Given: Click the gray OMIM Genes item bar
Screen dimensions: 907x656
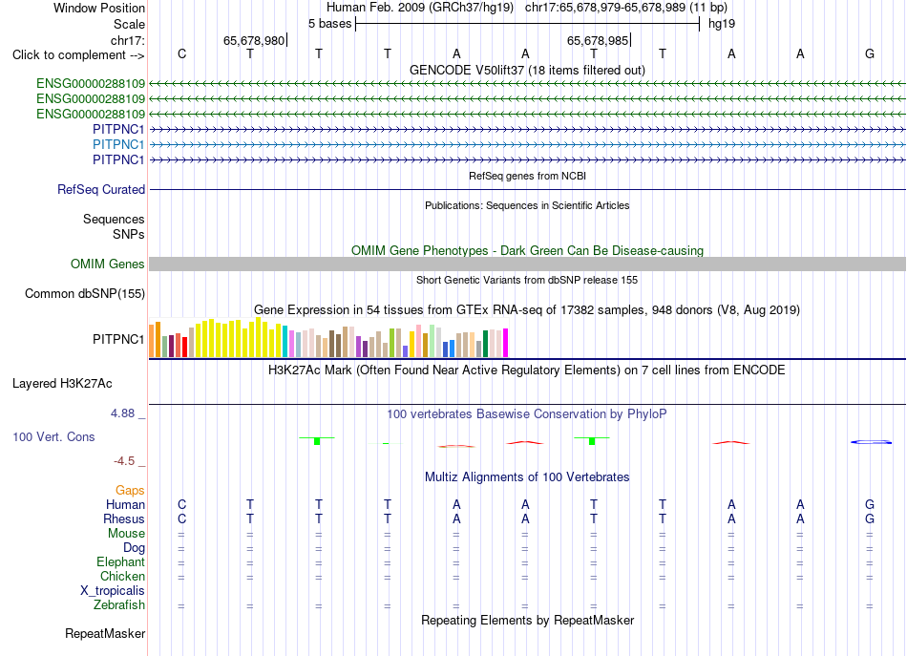Looking at the screenshot, I should point(527,264).
